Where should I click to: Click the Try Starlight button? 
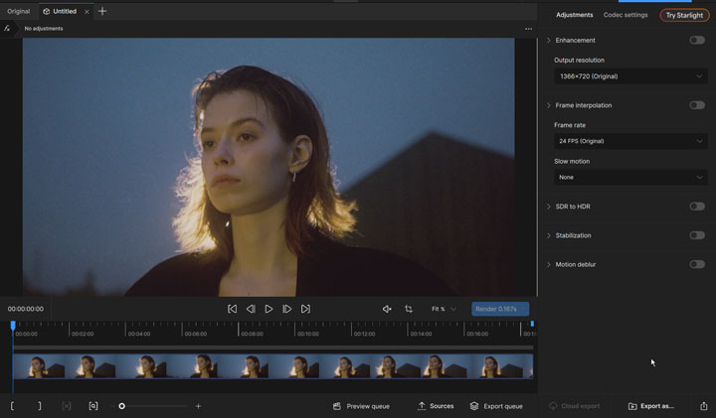684,15
